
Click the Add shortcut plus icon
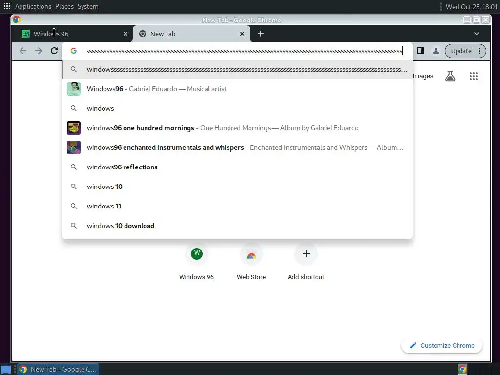coord(306,254)
